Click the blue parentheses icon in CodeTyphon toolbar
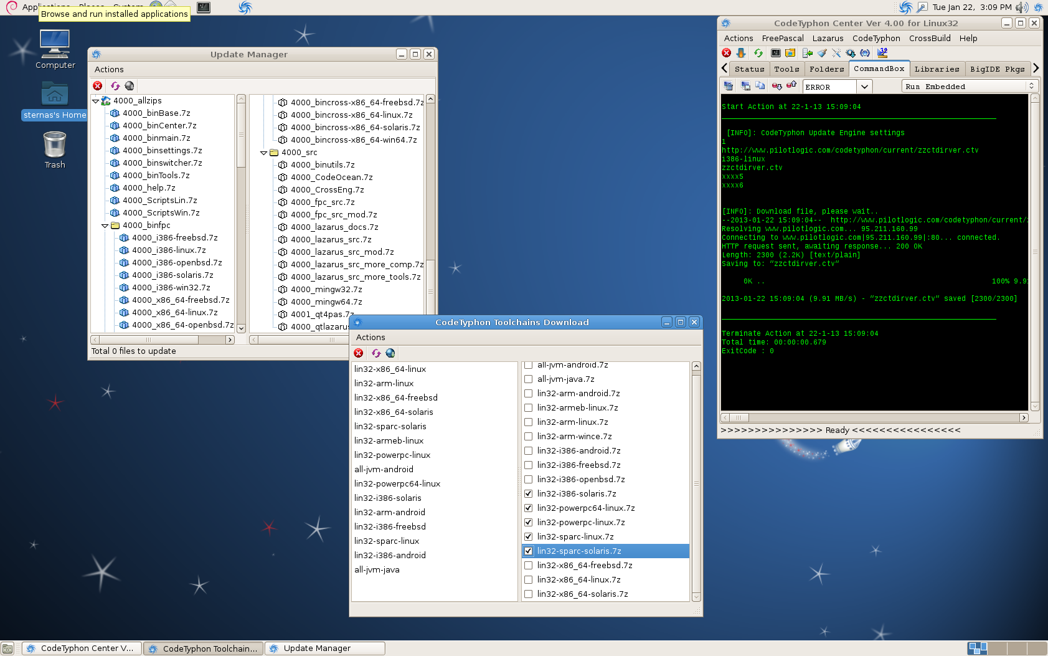Viewport: 1048px width, 656px height. coord(865,53)
